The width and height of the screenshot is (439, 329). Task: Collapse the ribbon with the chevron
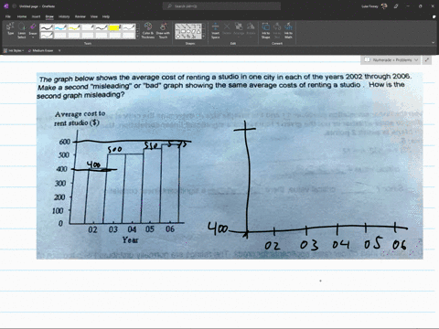tap(433, 43)
